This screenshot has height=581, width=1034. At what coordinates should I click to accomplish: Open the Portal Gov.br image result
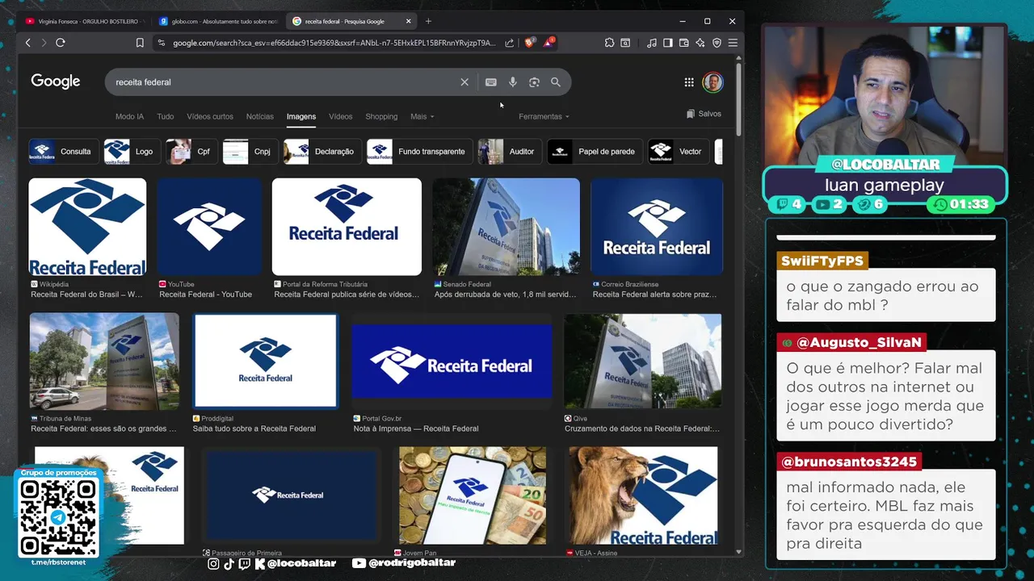pyautogui.click(x=452, y=362)
